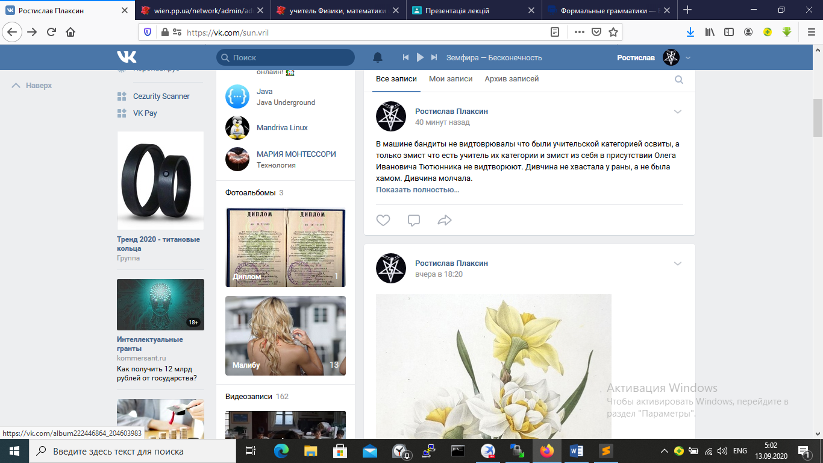Toggle Firefox sidebar
823x463 pixels.
point(729,32)
